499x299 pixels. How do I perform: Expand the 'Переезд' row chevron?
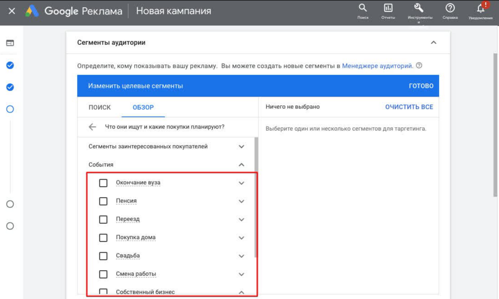(x=241, y=219)
